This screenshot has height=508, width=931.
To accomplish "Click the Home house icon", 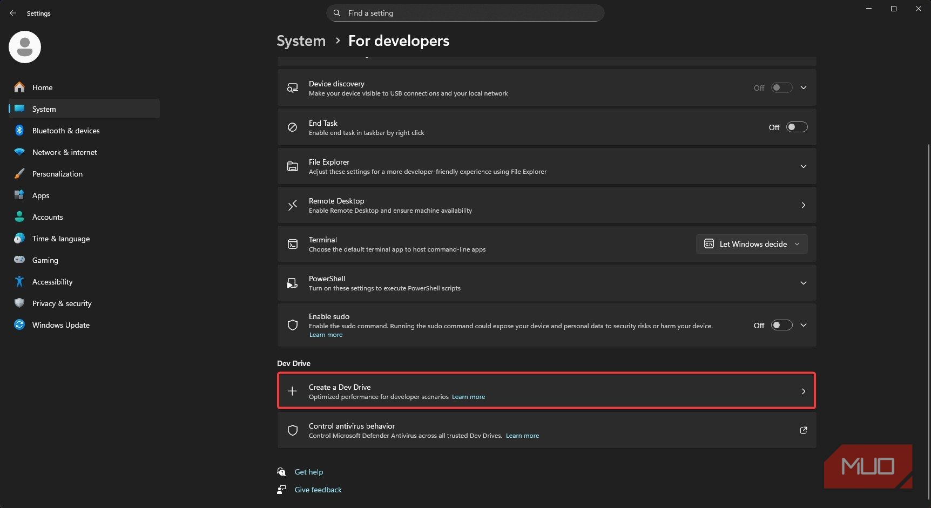I will pyautogui.click(x=19, y=87).
